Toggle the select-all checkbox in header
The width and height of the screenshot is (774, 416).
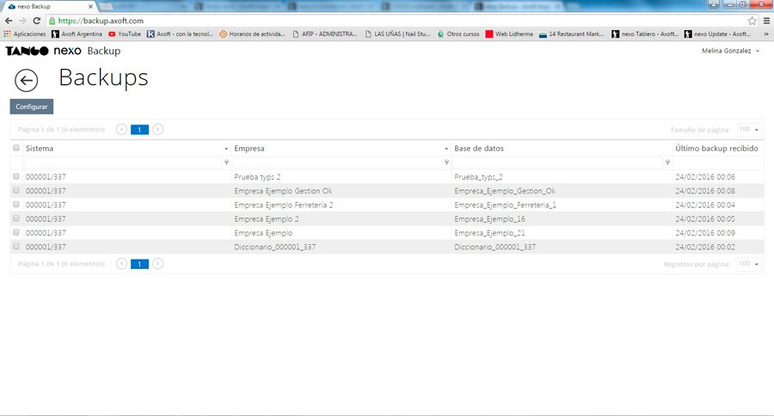pos(16,148)
